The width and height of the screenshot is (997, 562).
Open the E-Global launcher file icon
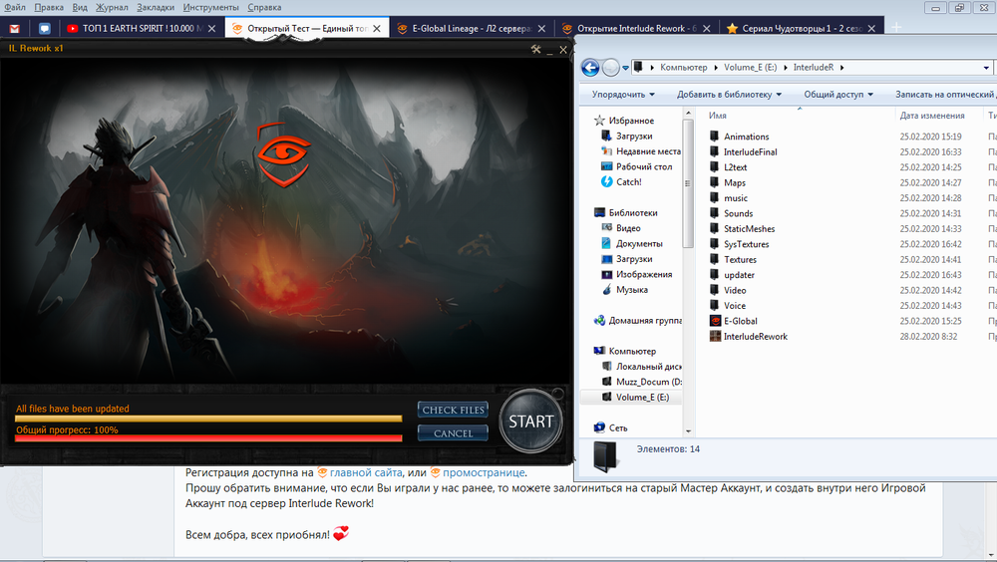(x=715, y=321)
